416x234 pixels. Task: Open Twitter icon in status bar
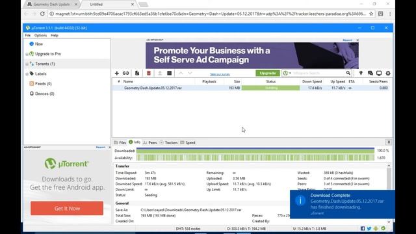click(369, 228)
